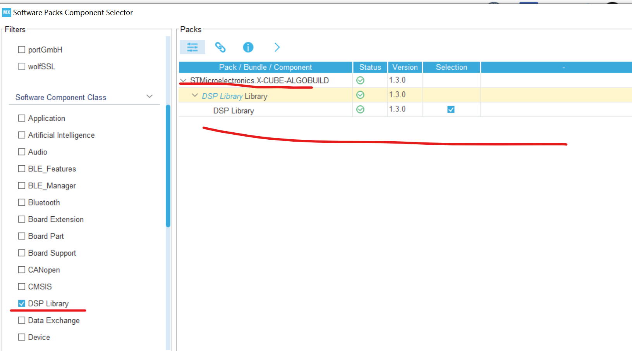Enable the Artificial Intelligence filter
Image resolution: width=632 pixels, height=351 pixels.
click(21, 135)
